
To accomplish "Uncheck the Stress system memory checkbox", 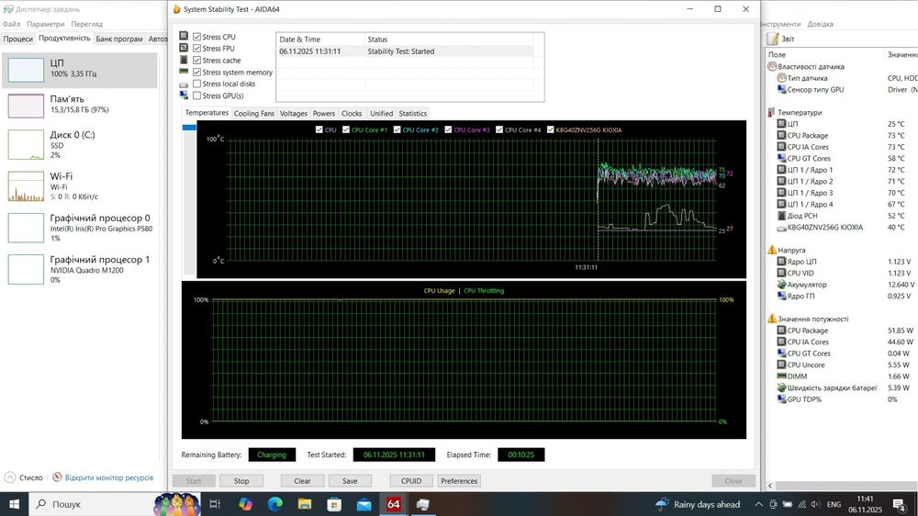I will click(196, 72).
